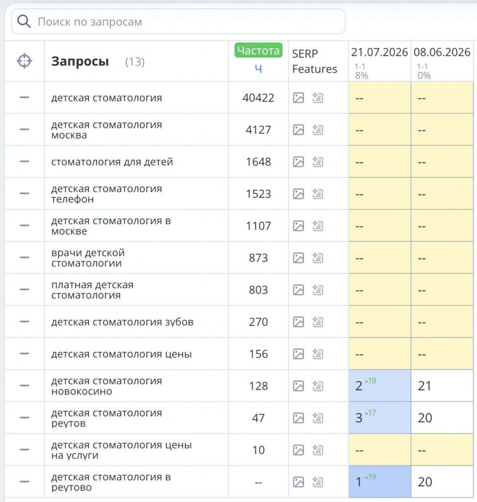Click the 8% top share under 21.07.2026
477x502 pixels.
tap(361, 75)
